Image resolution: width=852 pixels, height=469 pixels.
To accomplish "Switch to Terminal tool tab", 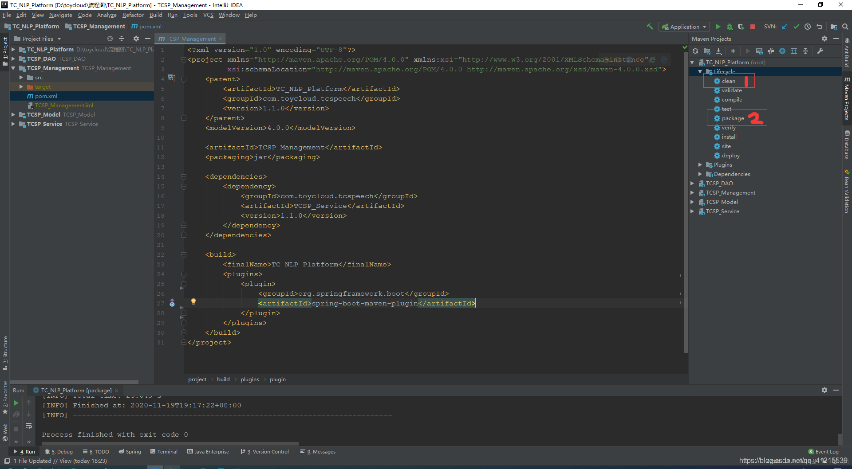I will (x=164, y=452).
